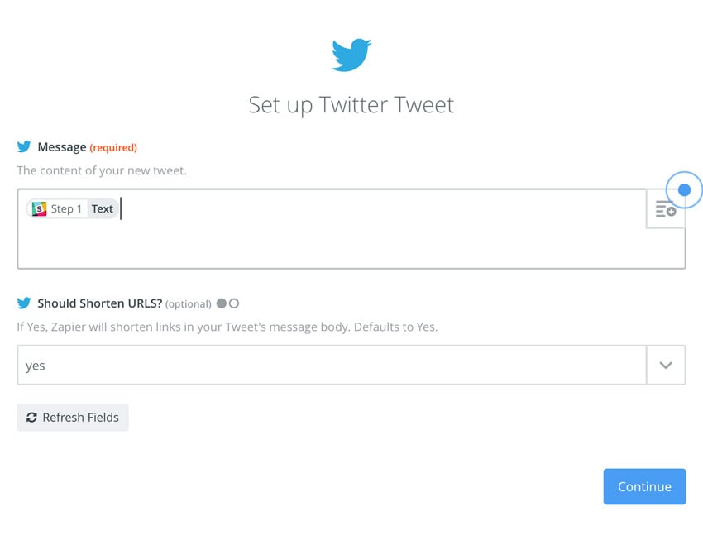Click the filled circle toggle near optional label

(221, 303)
